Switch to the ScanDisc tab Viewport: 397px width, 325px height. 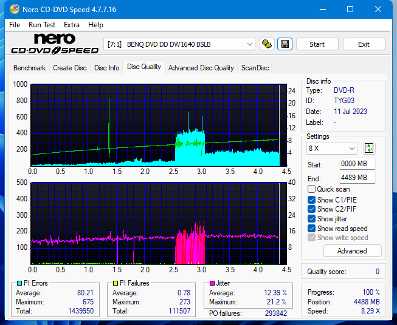pyautogui.click(x=255, y=68)
